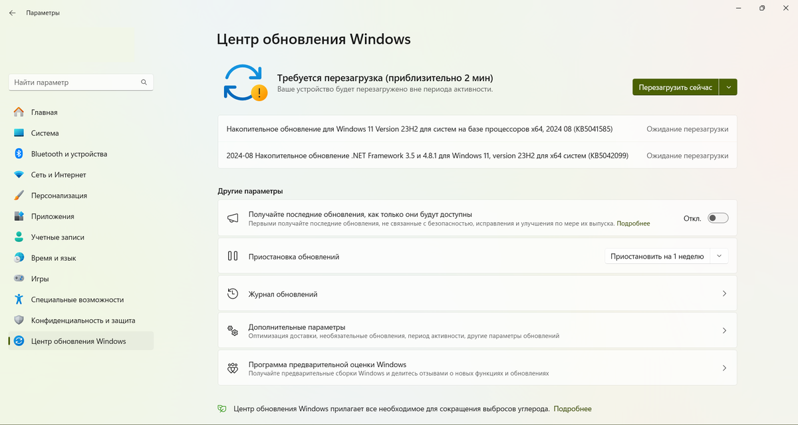The height and width of the screenshot is (425, 798).
Task: Go to Игры settings
Action: pyautogui.click(x=80, y=279)
